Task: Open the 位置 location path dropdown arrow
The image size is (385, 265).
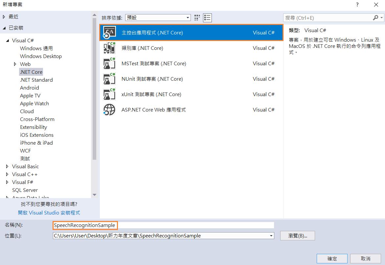Action: (271, 236)
